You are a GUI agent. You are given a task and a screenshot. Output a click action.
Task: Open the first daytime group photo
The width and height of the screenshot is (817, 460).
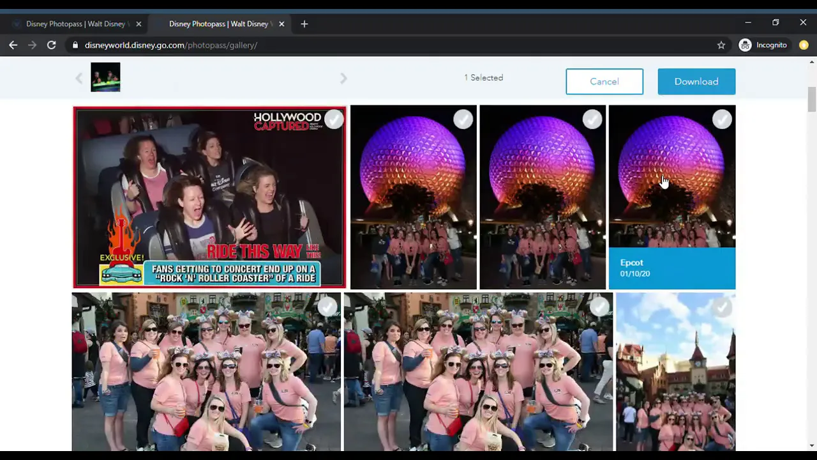pos(206,372)
